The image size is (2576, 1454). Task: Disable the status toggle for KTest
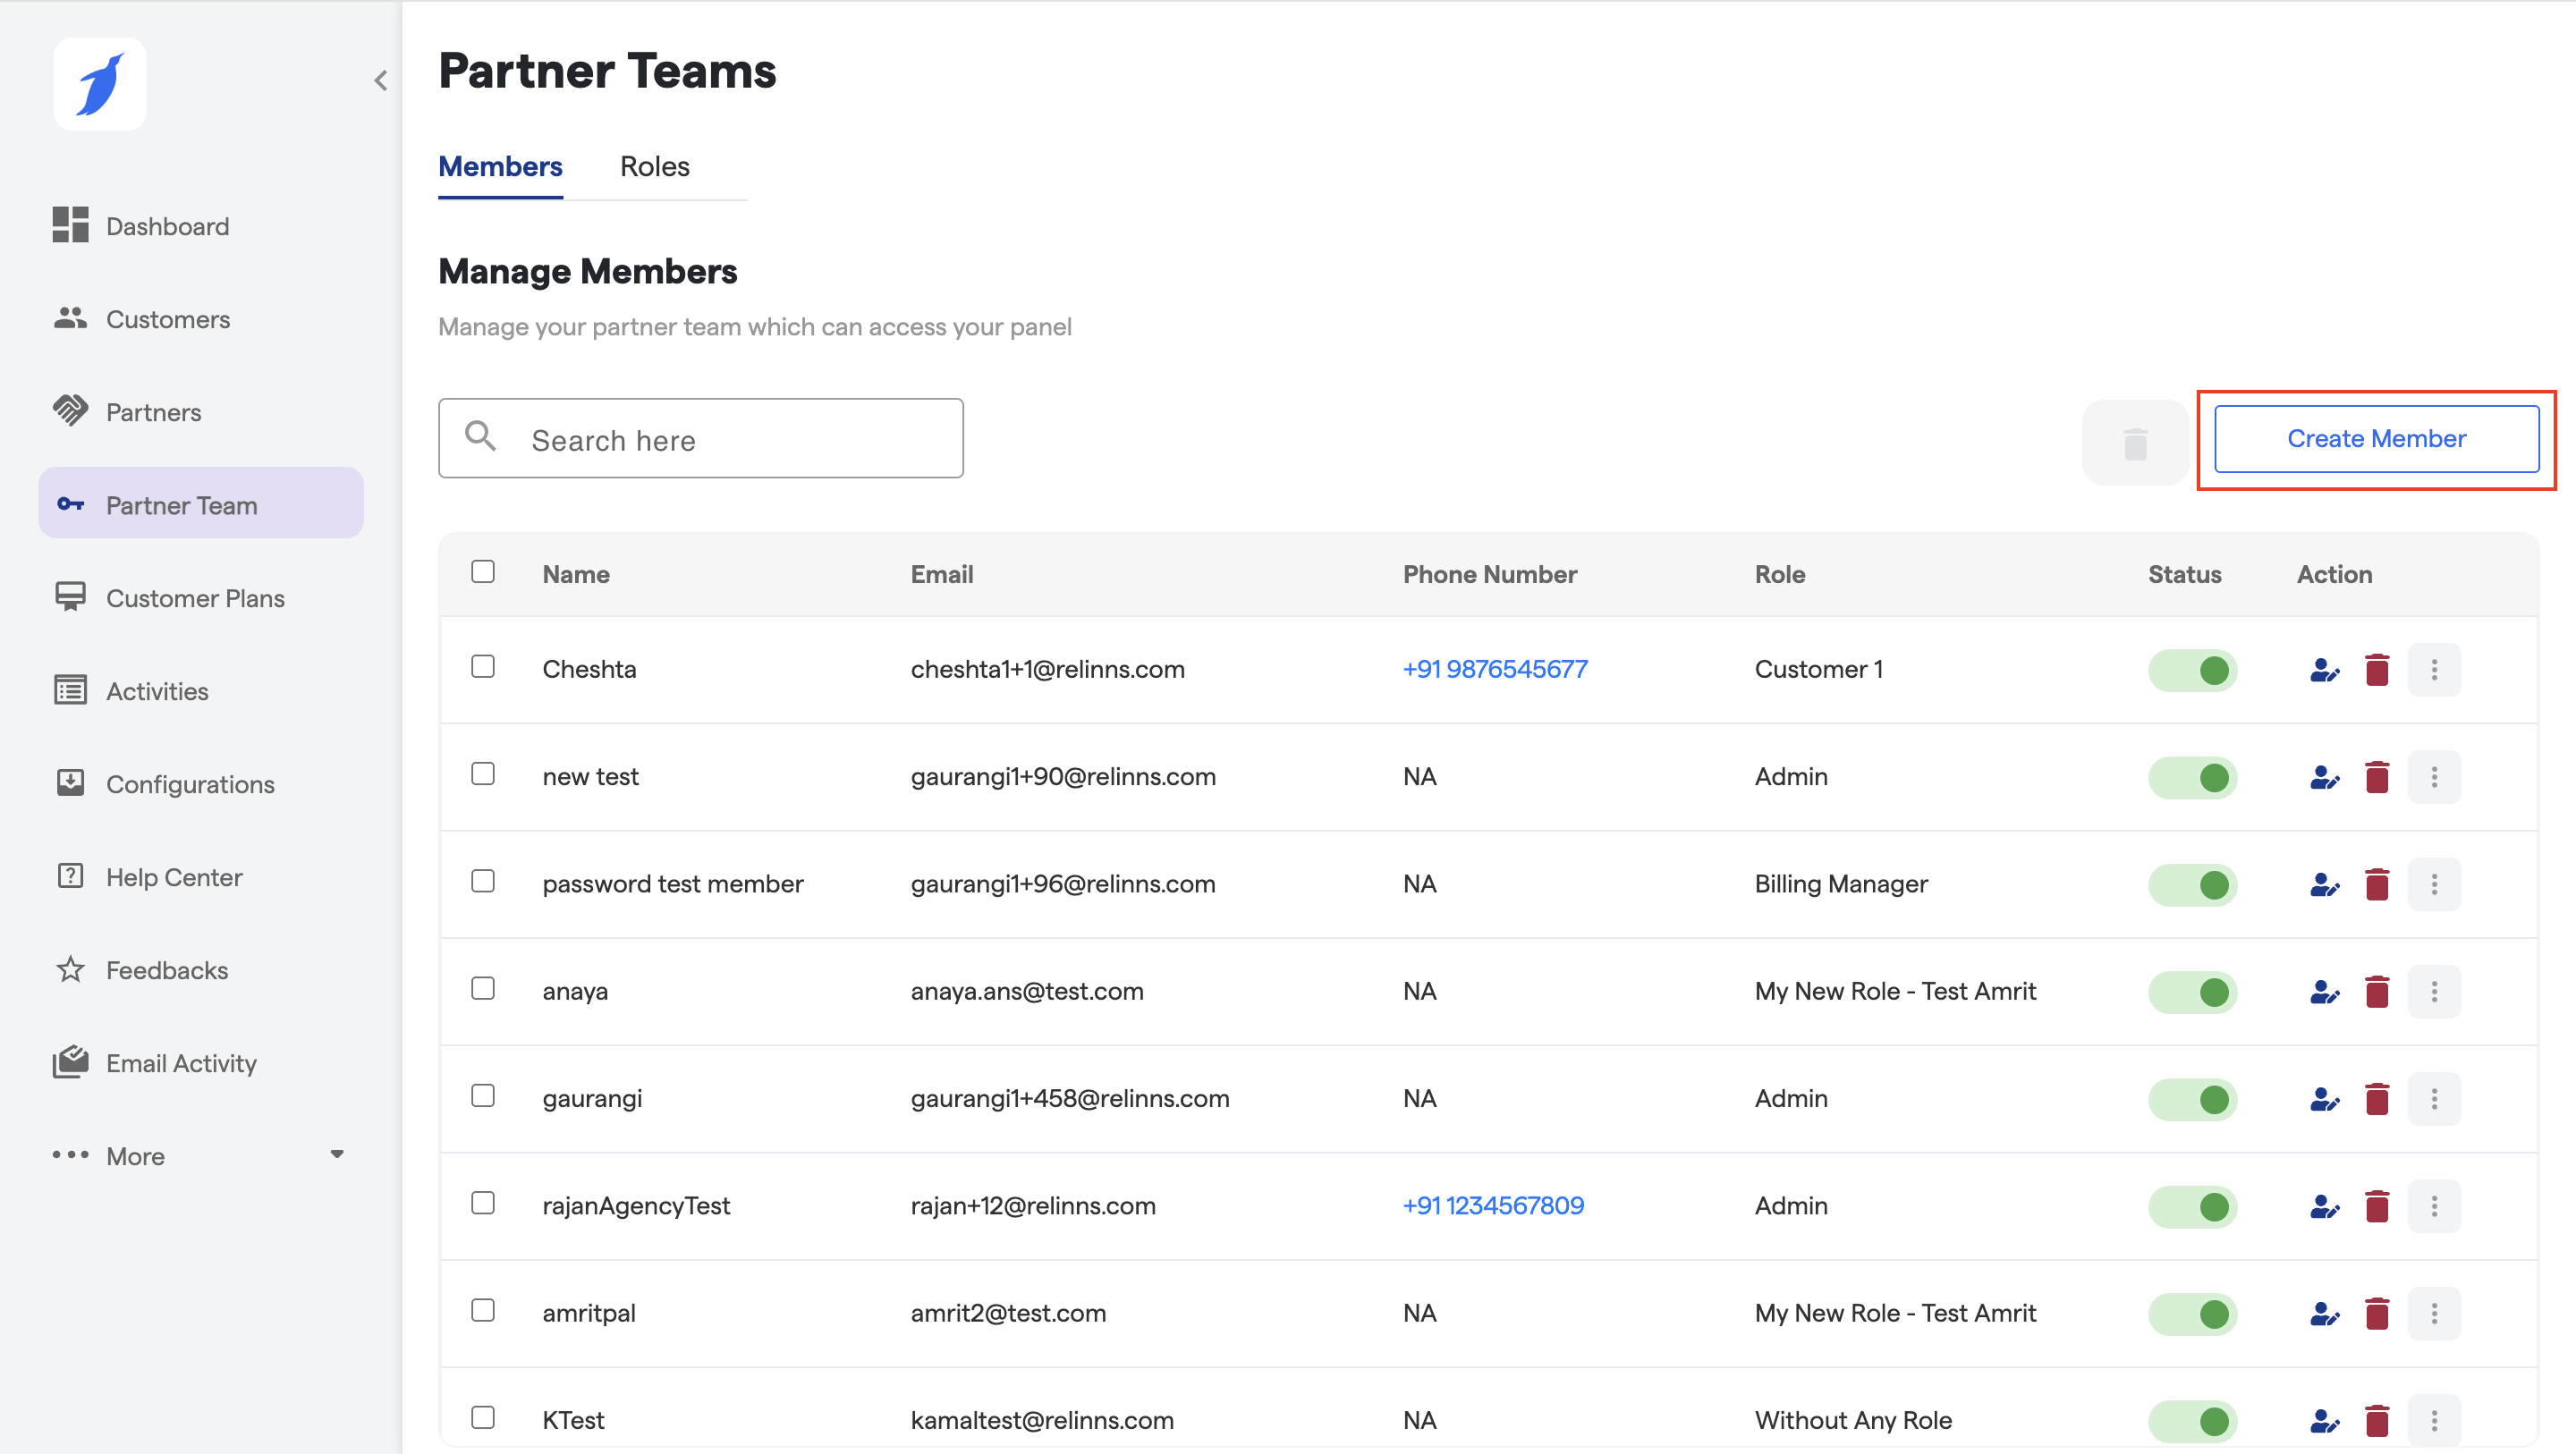tap(2192, 1420)
